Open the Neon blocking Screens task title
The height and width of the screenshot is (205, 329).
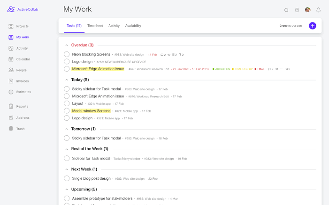coord(91,54)
